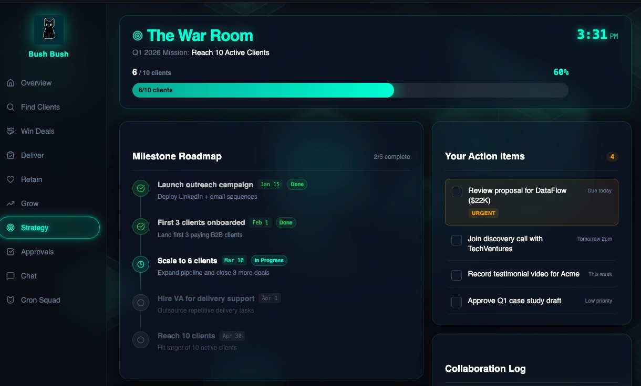Viewport: 641px width, 386px height.
Task: Click the Find Clients magnifier icon
Action: 11,107
